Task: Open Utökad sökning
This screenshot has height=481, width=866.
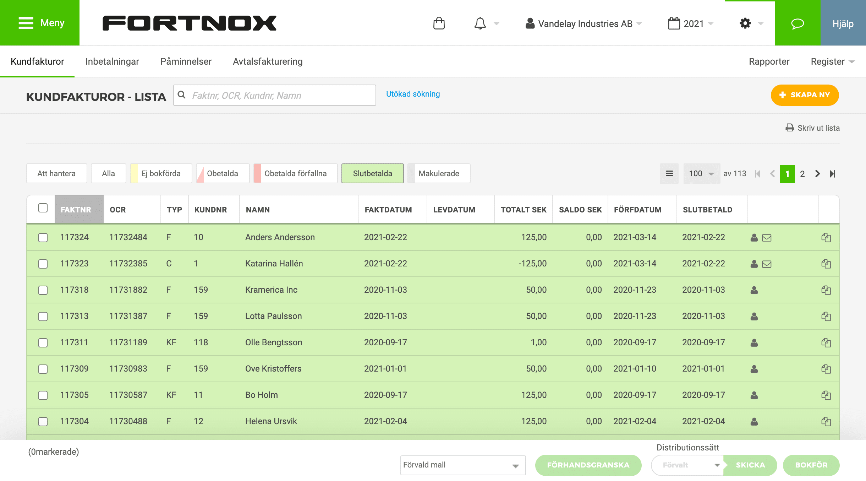Action: (412, 94)
